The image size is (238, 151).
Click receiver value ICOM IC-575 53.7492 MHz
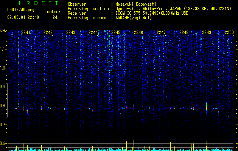(x=152, y=13)
